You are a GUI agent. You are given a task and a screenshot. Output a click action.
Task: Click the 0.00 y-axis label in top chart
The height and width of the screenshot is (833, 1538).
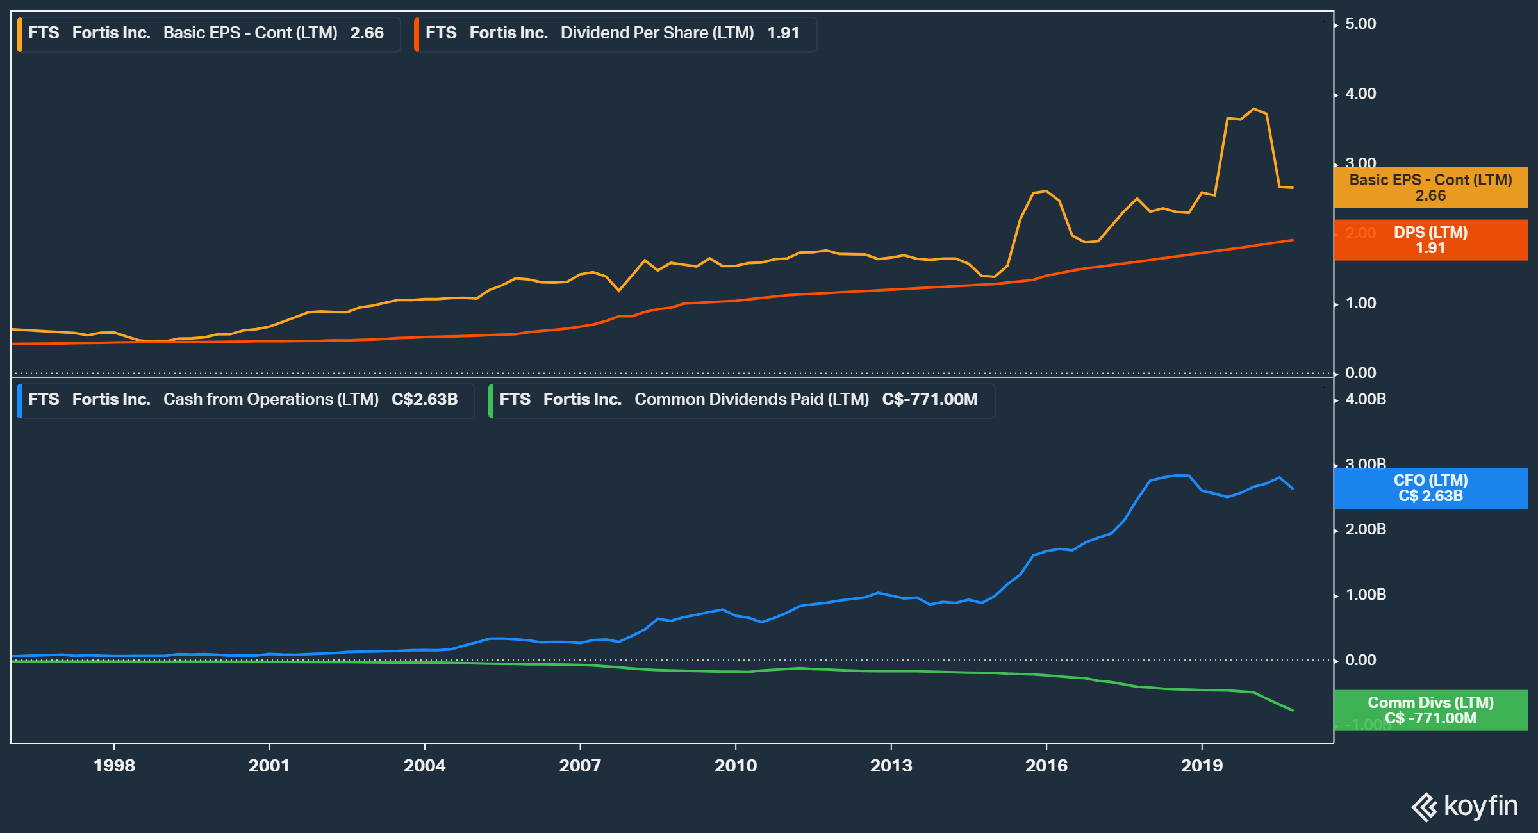pyautogui.click(x=1360, y=373)
